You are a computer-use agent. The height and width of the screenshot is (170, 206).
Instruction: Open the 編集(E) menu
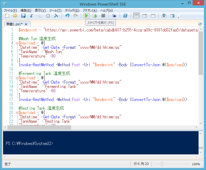coord(26,10)
